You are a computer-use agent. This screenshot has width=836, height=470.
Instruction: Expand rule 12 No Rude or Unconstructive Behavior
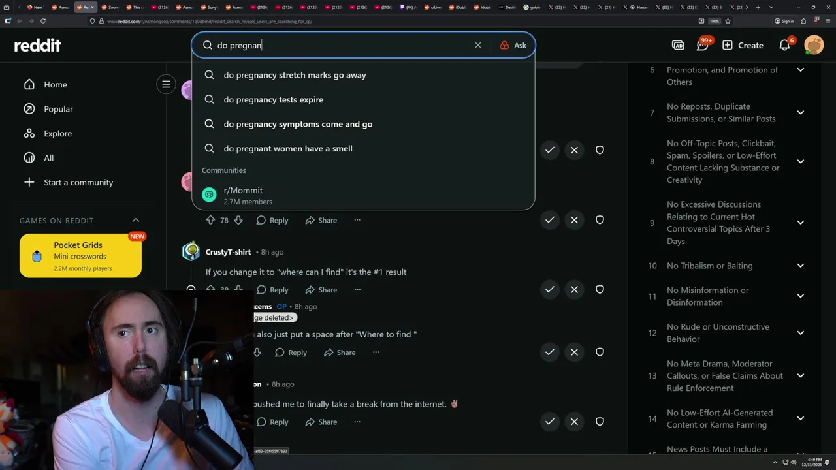pyautogui.click(x=801, y=333)
